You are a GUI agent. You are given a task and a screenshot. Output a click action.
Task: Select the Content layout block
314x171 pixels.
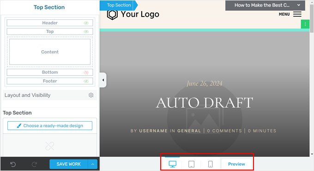pos(50,52)
